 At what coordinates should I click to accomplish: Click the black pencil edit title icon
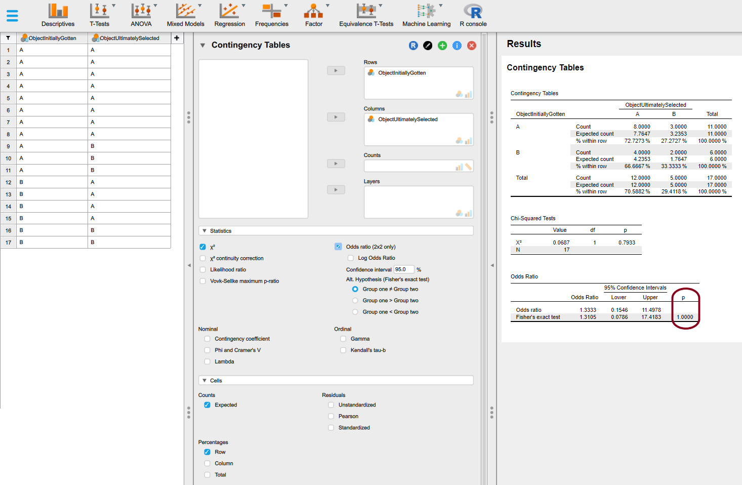[x=428, y=46]
